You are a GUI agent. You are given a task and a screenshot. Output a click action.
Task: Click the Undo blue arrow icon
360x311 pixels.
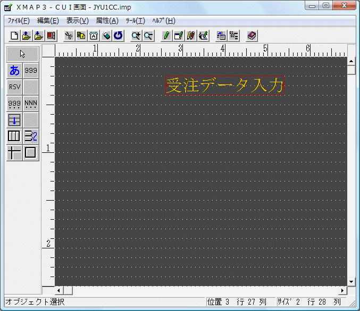click(118, 36)
